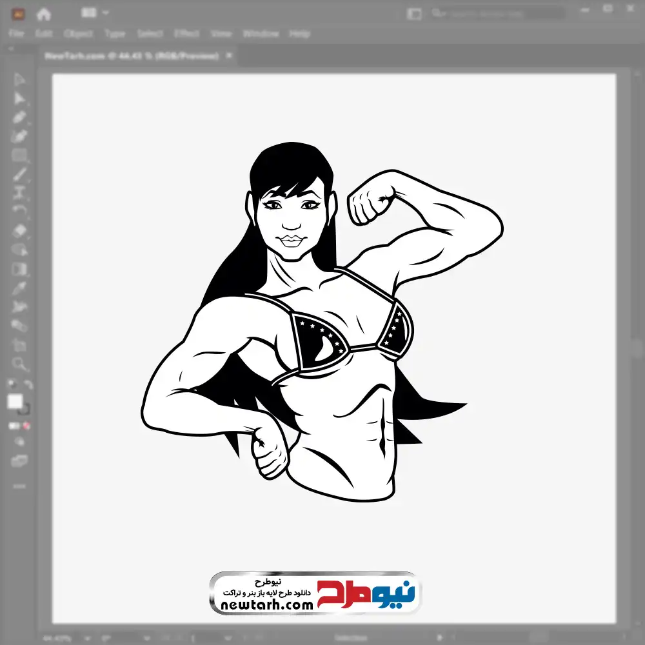645x645 pixels.
Task: Select the Eyedropper tool
Action: tap(19, 287)
